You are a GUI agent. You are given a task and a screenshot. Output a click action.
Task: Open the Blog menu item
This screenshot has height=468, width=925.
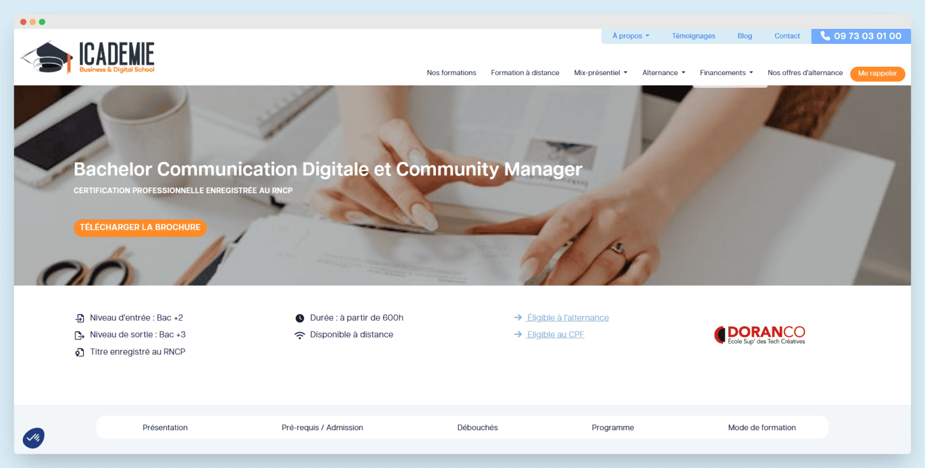744,36
